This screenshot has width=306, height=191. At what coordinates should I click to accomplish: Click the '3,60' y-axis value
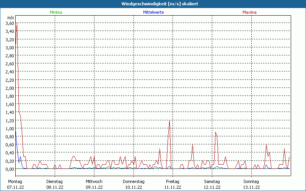(x=10, y=23)
